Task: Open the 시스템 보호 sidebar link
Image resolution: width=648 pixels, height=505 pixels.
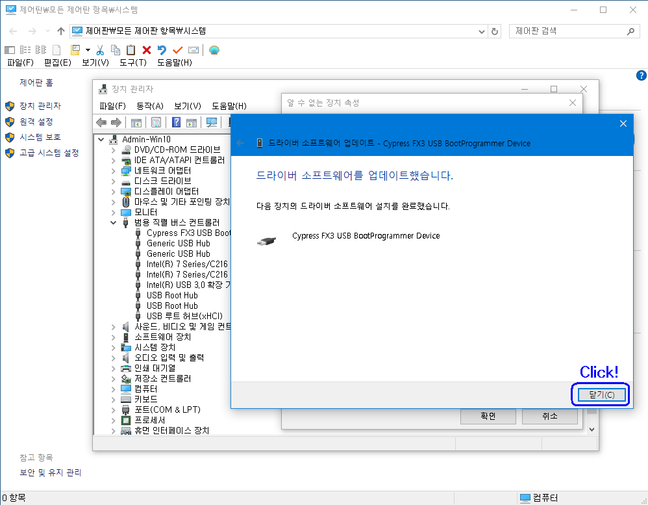Action: (x=40, y=137)
